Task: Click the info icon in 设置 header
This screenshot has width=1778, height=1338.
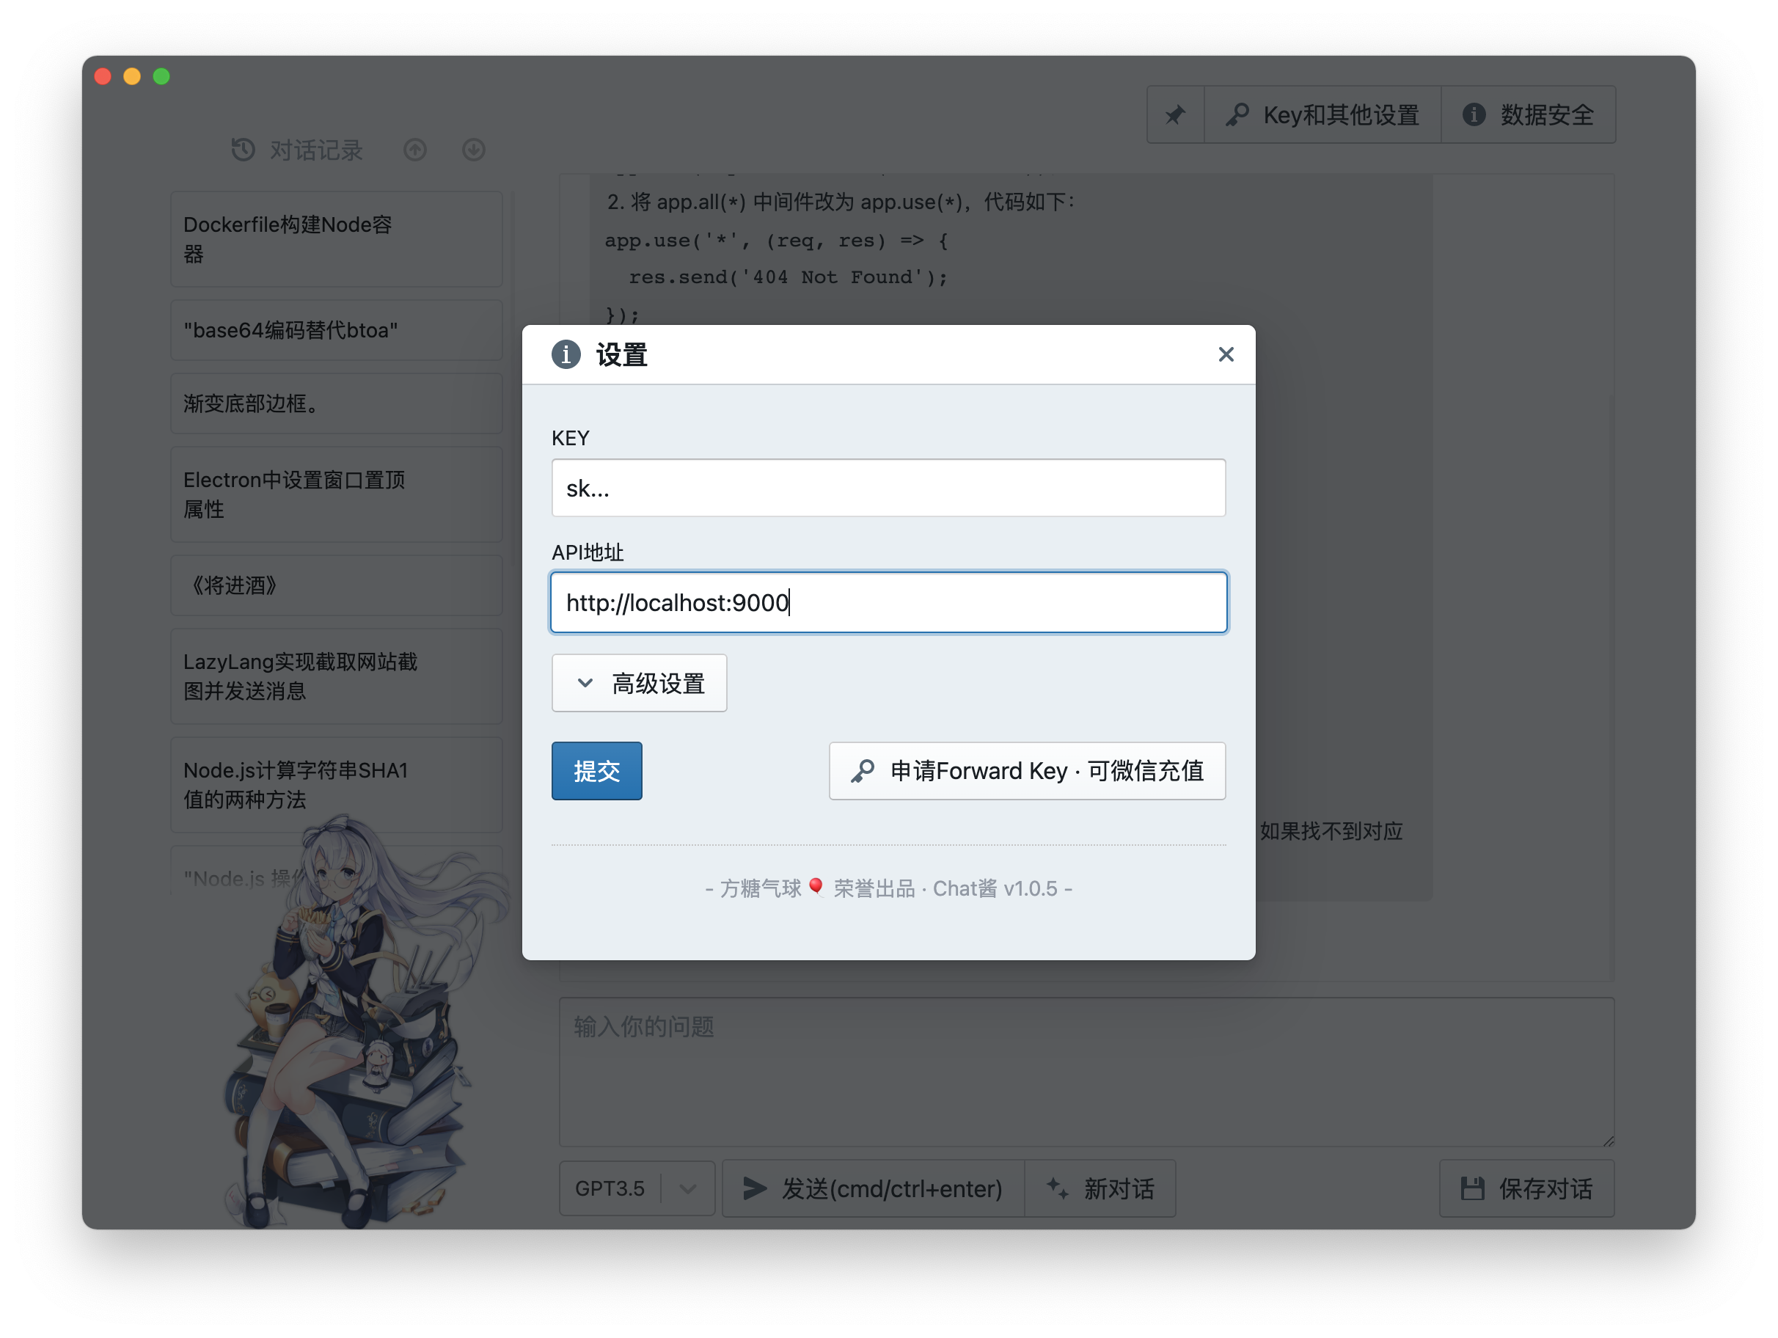Action: 566,354
